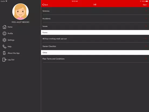The width and height of the screenshot is (149, 112).
Task: Open Home from the sidebar menu
Action: tap(10, 27)
